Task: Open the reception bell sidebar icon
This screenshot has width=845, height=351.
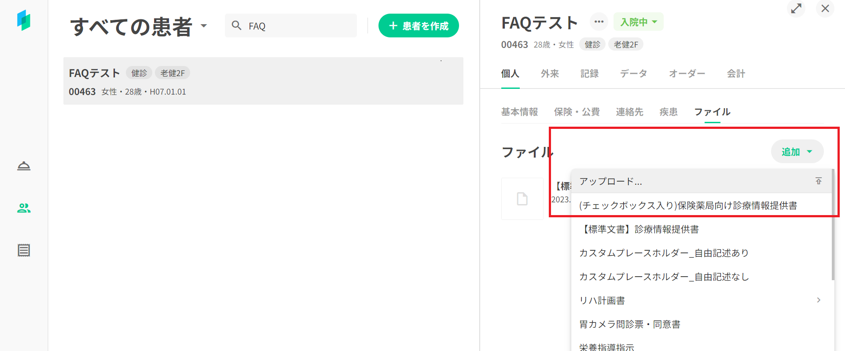Action: (24, 166)
